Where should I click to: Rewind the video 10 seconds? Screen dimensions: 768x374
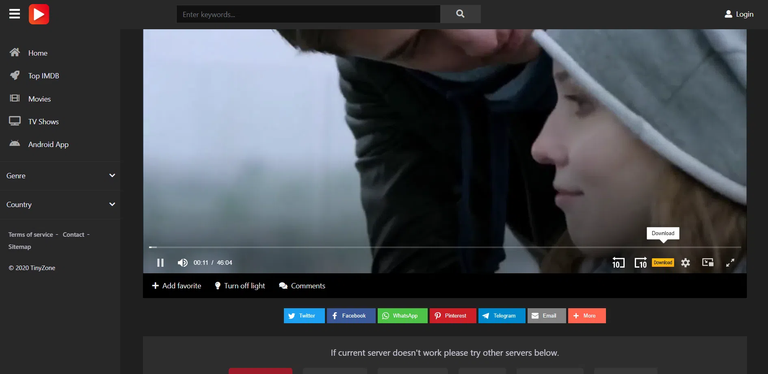(x=618, y=263)
